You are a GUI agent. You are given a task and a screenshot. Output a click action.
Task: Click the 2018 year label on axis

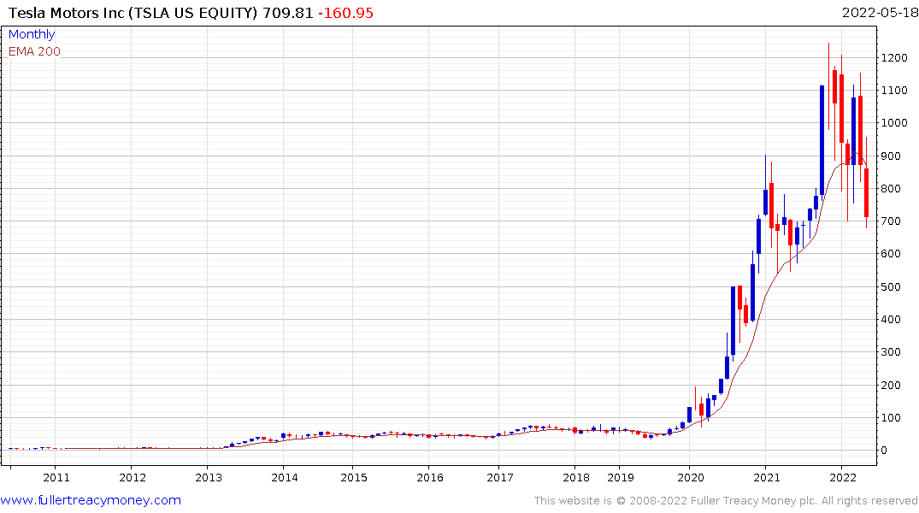coord(576,477)
